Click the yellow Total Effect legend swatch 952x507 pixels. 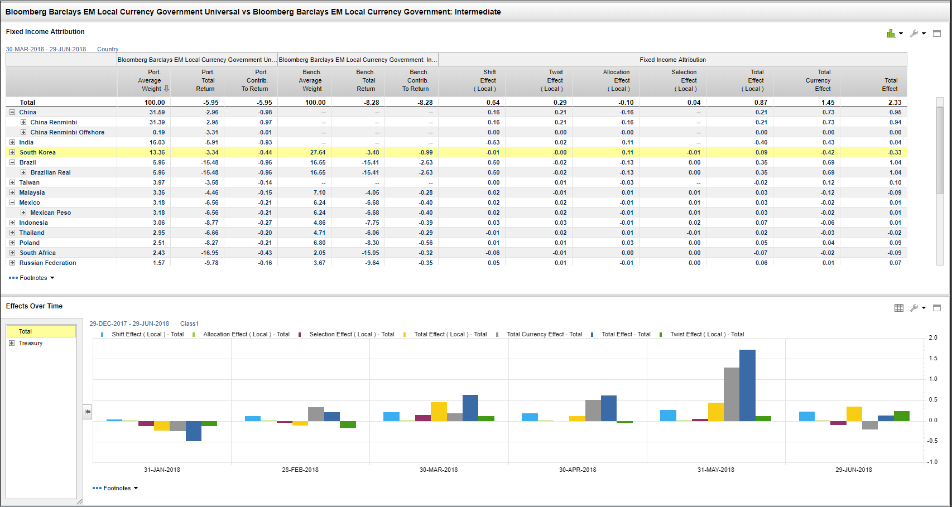point(405,334)
